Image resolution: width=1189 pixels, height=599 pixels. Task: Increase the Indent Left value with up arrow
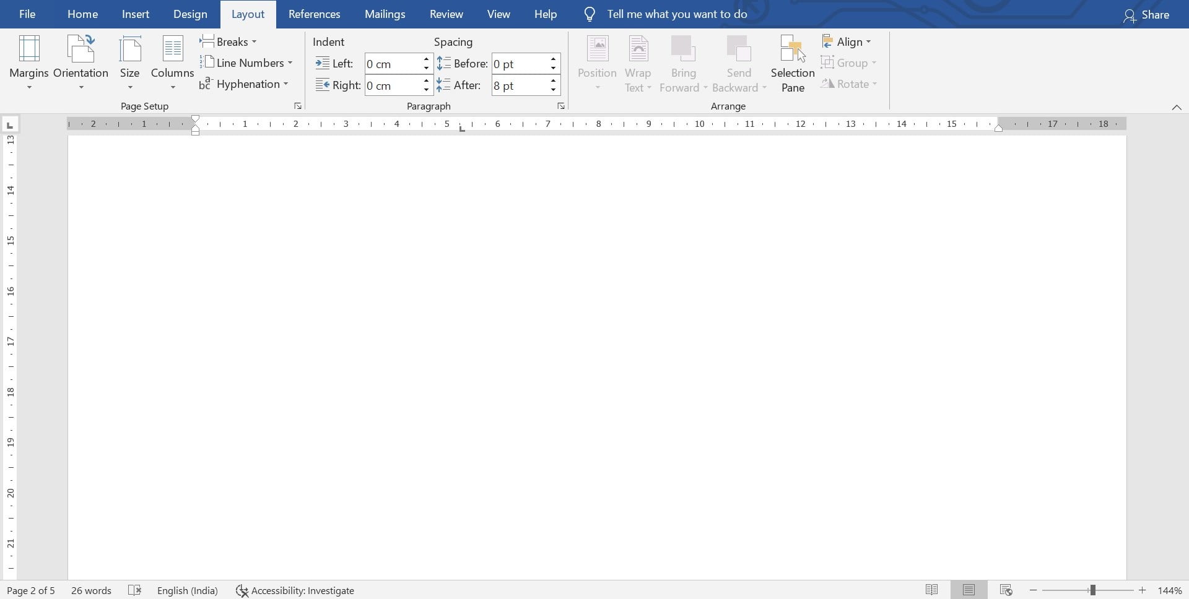(426, 59)
